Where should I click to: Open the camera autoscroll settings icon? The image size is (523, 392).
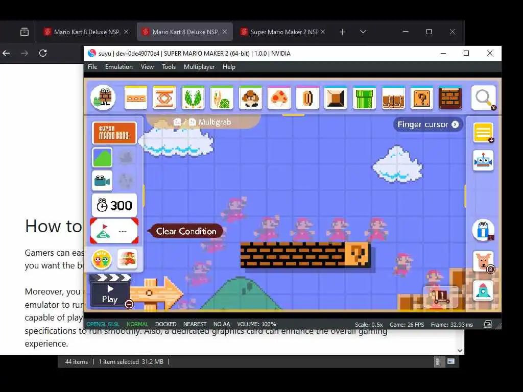coord(102,181)
